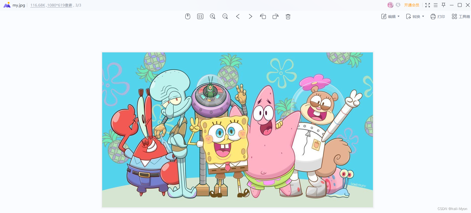Enter full screen view
Viewport: 471px width, 213px height.
pyautogui.click(x=428, y=5)
